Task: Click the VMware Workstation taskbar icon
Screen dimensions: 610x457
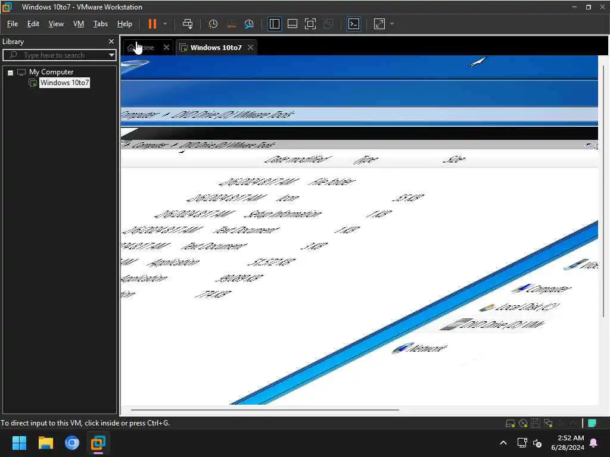Action: [98, 443]
